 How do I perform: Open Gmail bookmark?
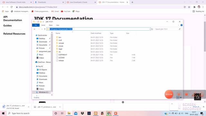(55, 11)
